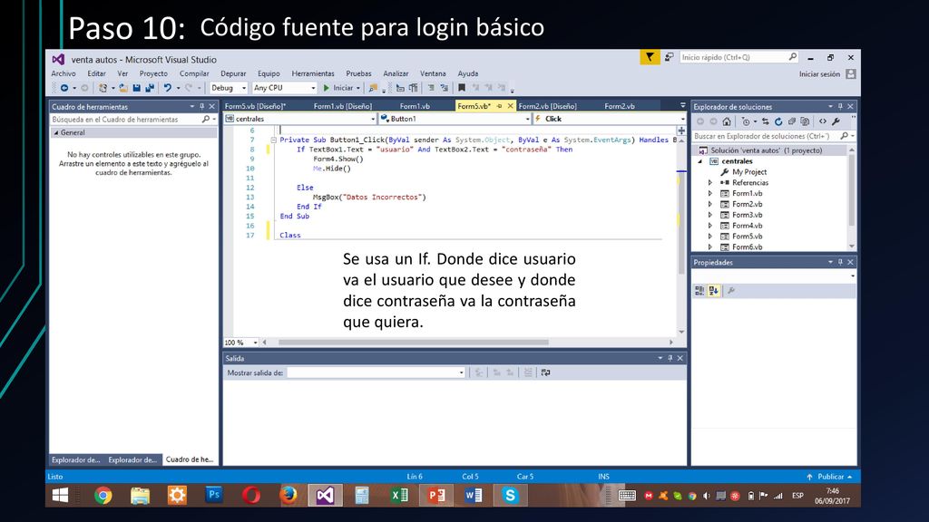Open the Debug configuration dropdown

coord(243,88)
